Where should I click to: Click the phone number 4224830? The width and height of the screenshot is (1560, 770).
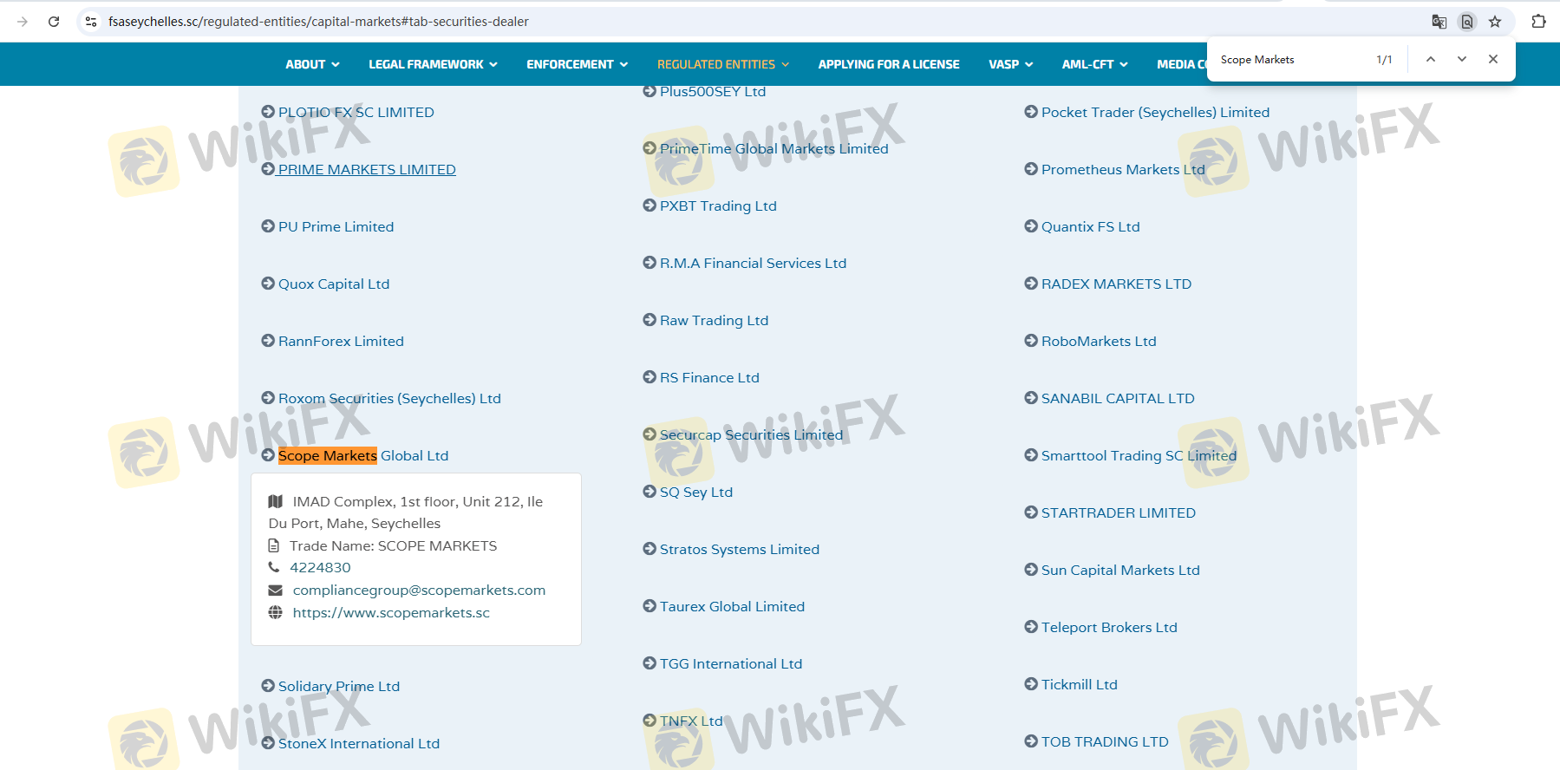(x=320, y=567)
